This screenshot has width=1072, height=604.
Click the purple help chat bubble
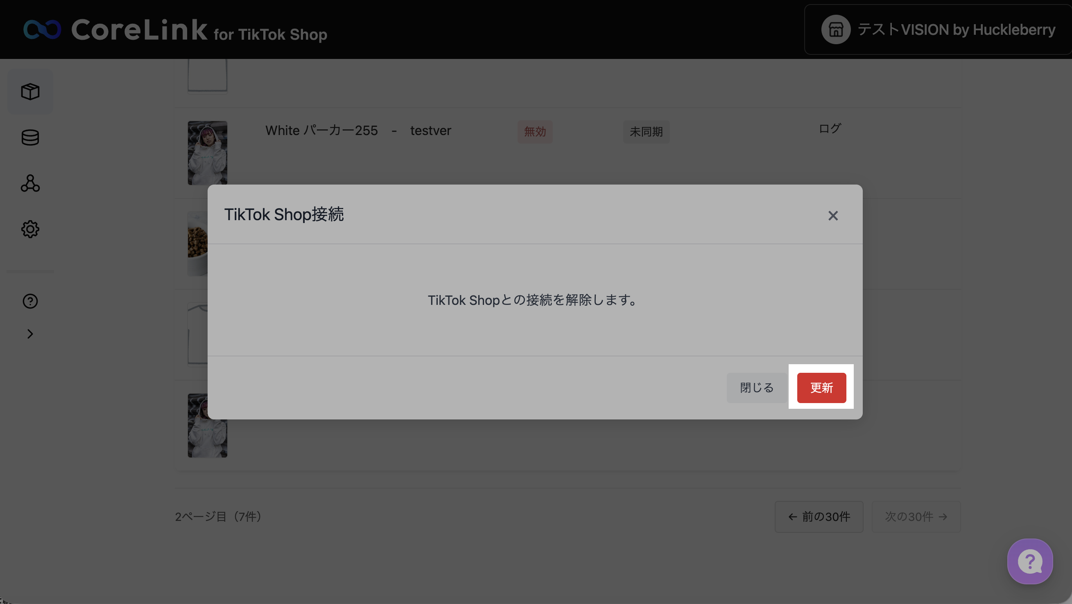tap(1030, 561)
